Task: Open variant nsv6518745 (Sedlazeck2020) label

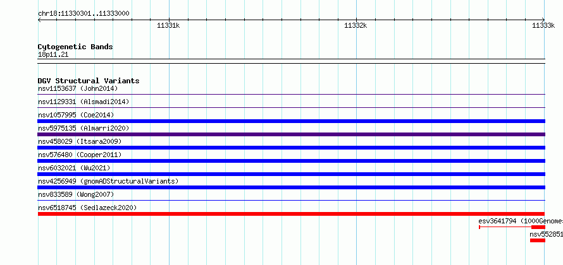Action: [x=87, y=208]
